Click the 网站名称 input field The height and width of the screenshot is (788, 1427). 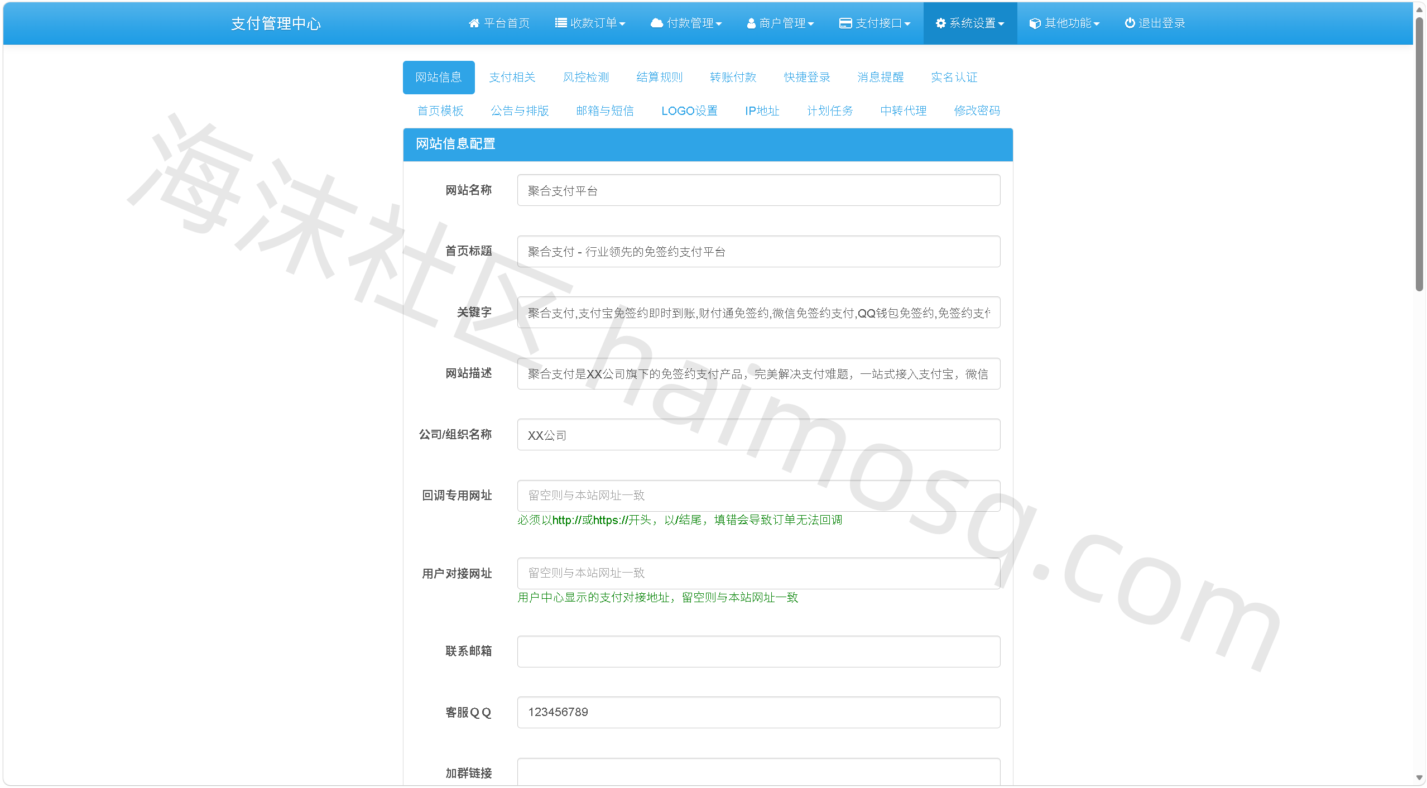758,190
